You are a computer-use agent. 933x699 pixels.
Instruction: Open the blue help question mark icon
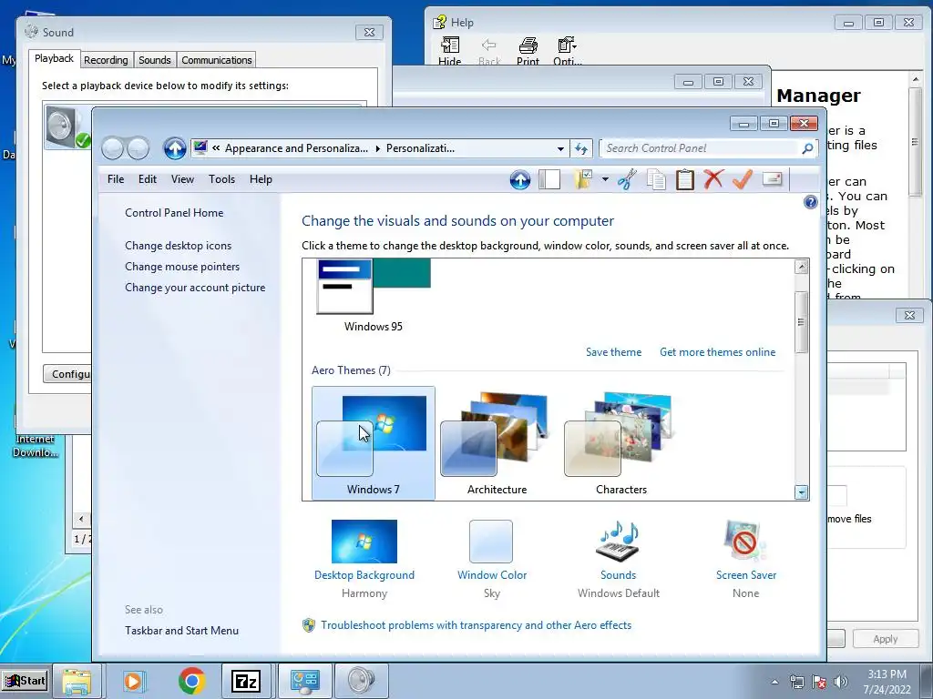click(x=810, y=202)
